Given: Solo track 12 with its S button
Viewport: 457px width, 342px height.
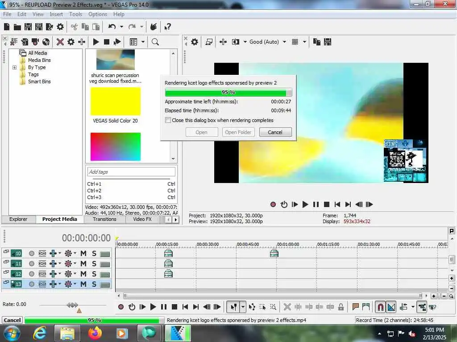Looking at the screenshot, I should tap(94, 274).
